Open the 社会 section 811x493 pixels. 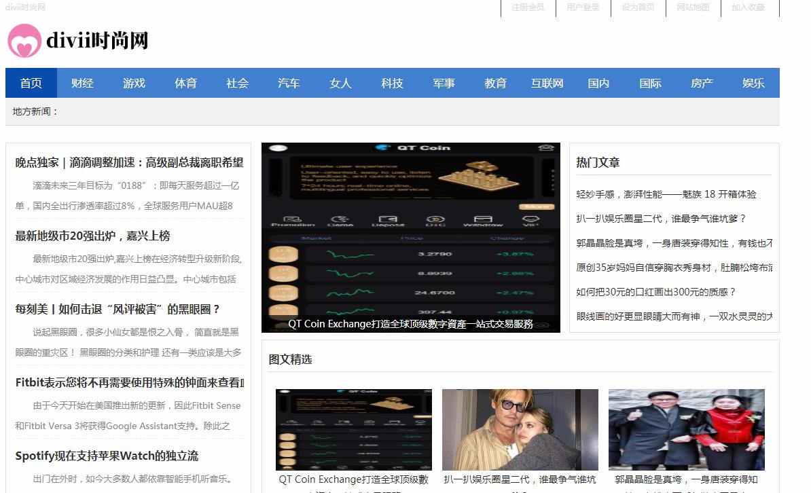tap(238, 83)
